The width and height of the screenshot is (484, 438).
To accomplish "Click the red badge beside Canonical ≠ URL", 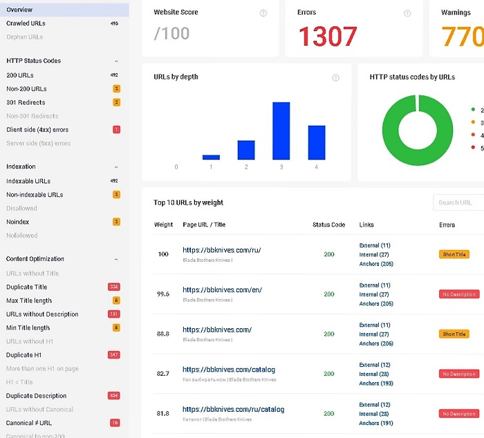I will [115, 423].
